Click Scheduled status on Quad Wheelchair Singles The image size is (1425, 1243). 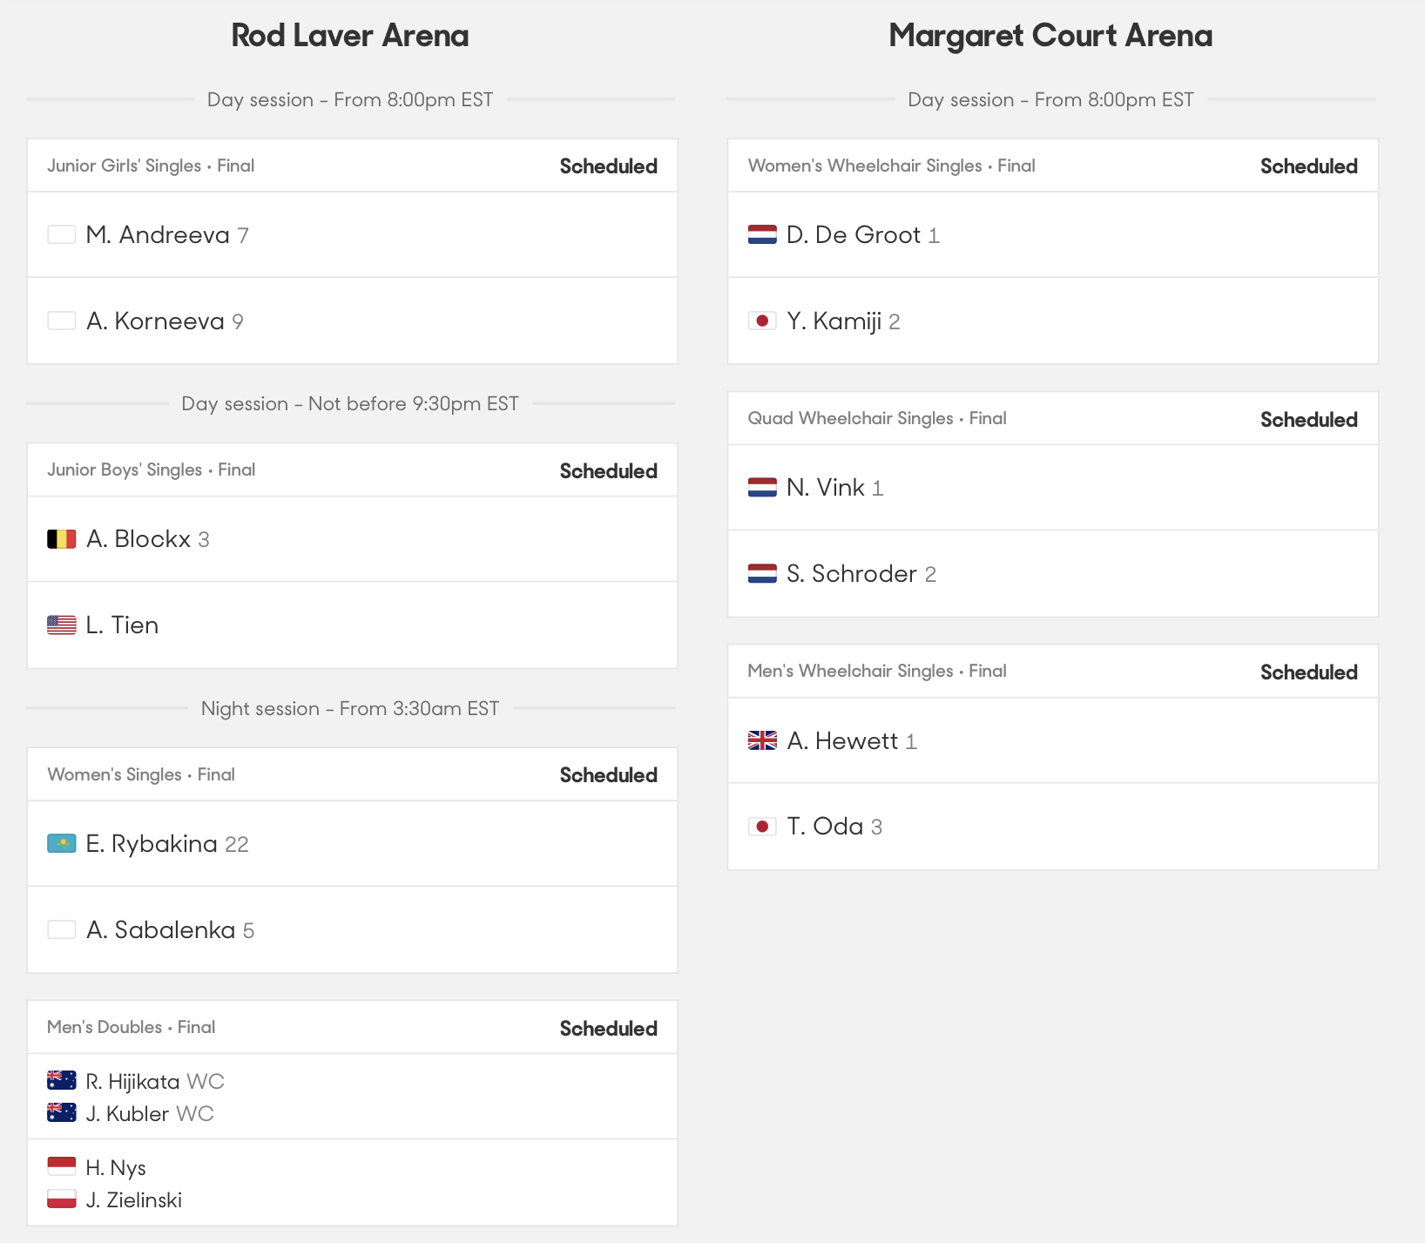click(1308, 420)
